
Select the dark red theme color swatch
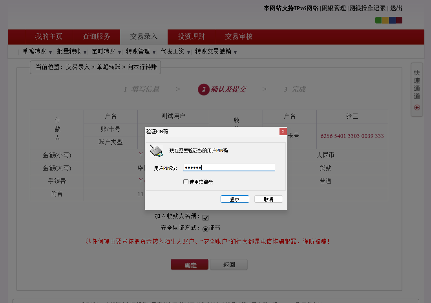(x=399, y=20)
